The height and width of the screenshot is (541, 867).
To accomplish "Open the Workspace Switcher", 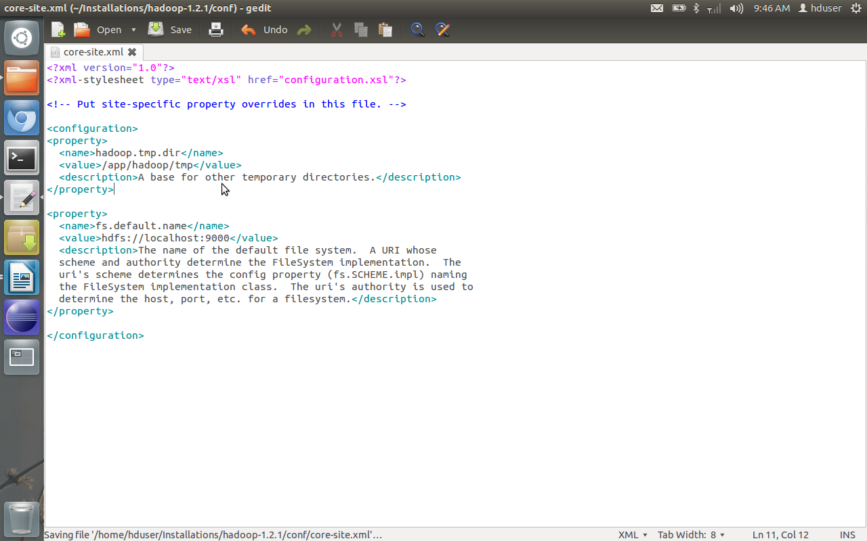I will [22, 358].
